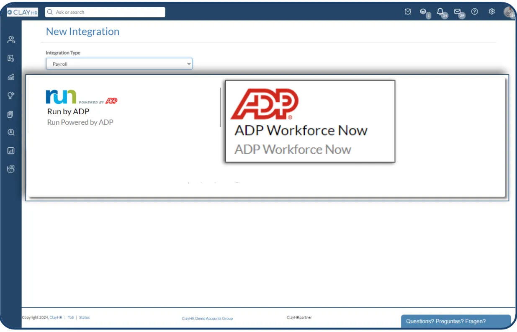Open the candidate search sidebar icon
This screenshot has height=332, width=517.
point(11,132)
